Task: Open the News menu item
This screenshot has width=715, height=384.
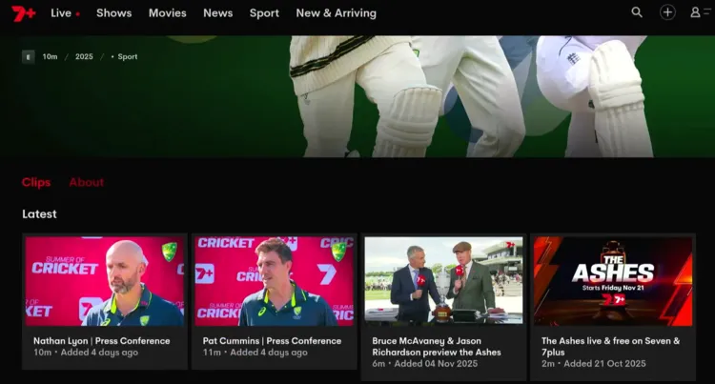Action: tap(218, 13)
